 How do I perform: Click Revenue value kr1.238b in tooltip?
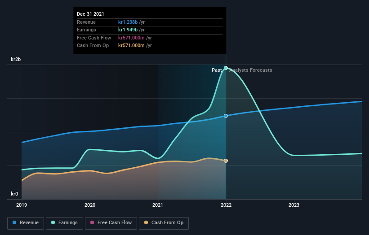pyautogui.click(x=128, y=22)
